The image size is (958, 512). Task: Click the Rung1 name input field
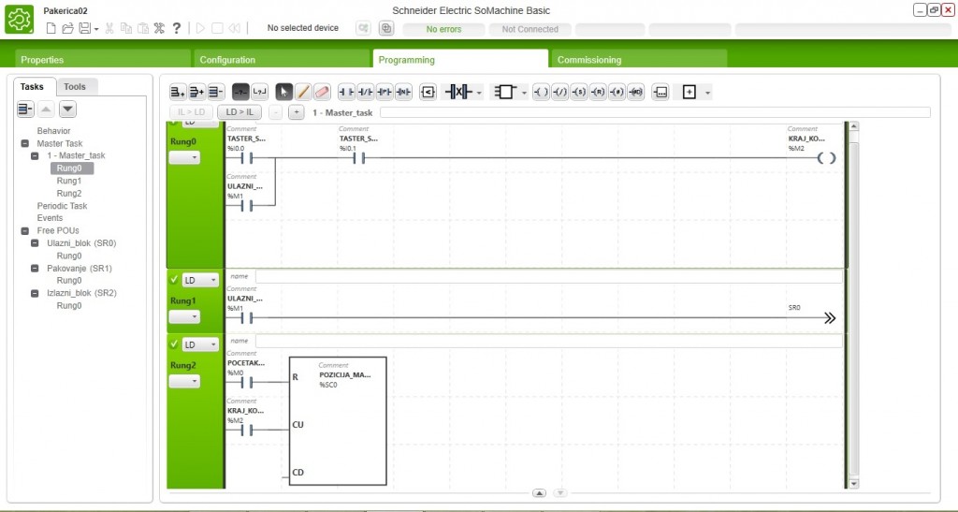pos(547,277)
